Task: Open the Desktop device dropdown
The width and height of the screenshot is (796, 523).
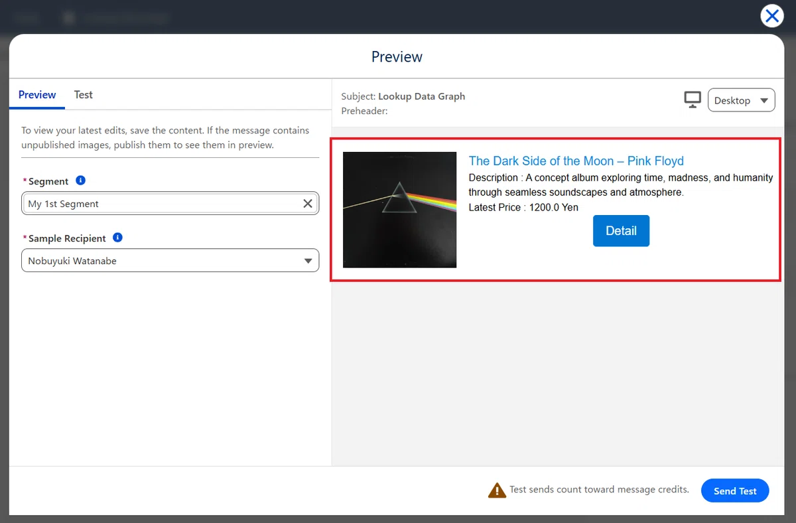Action: (741, 100)
